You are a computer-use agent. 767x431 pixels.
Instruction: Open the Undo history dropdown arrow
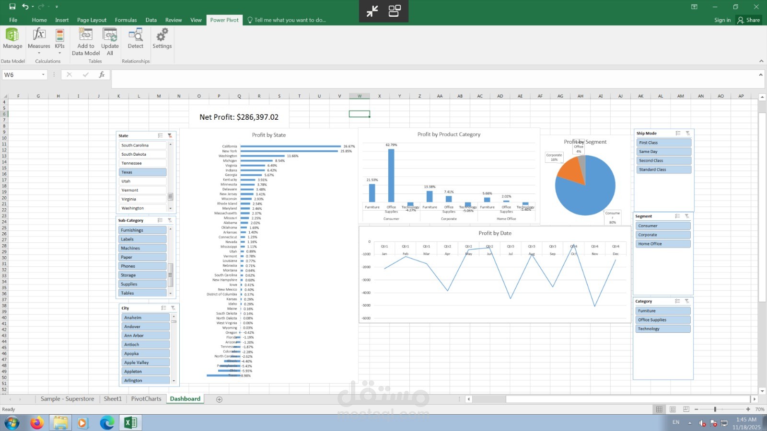33,7
